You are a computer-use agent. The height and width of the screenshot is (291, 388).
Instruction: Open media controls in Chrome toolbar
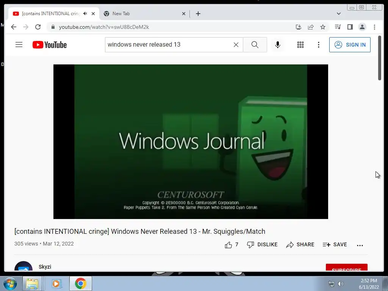coord(338,27)
